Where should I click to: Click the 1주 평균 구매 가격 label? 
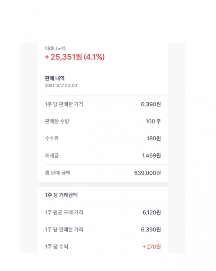[x=64, y=212]
